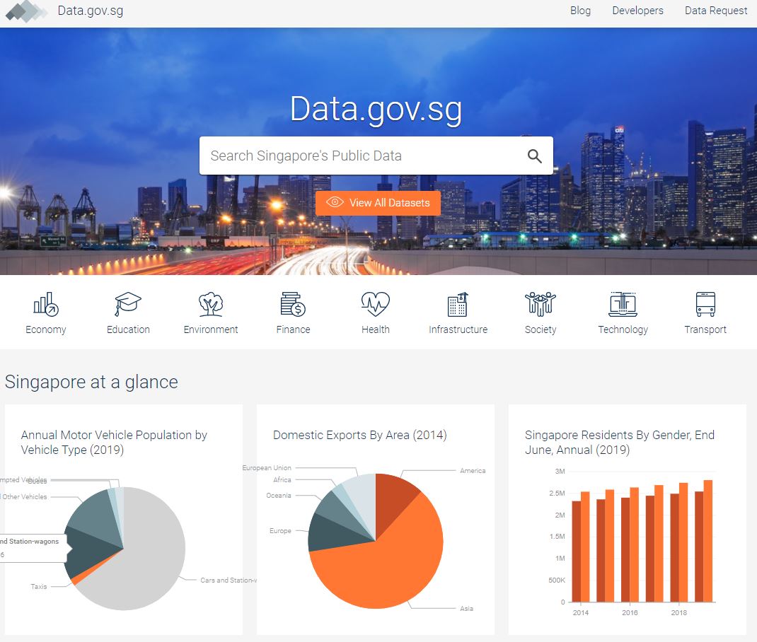Screen dimensions: 757x642
Task: Click the large Data.gov.sg hero title
Action: 376,109
